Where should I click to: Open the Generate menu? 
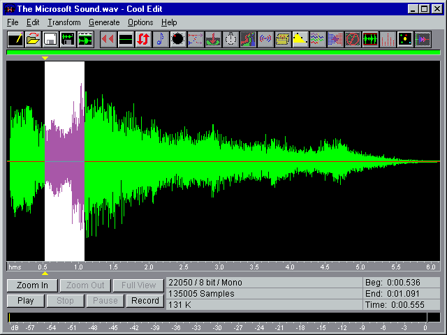coord(104,22)
